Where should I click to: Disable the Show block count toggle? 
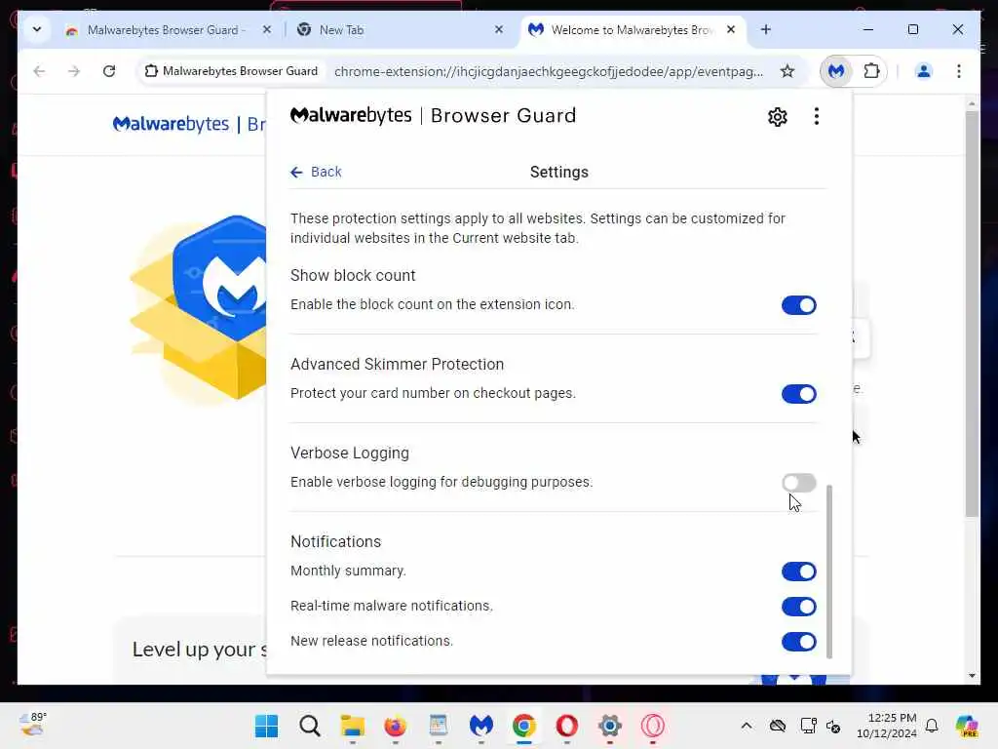click(799, 305)
